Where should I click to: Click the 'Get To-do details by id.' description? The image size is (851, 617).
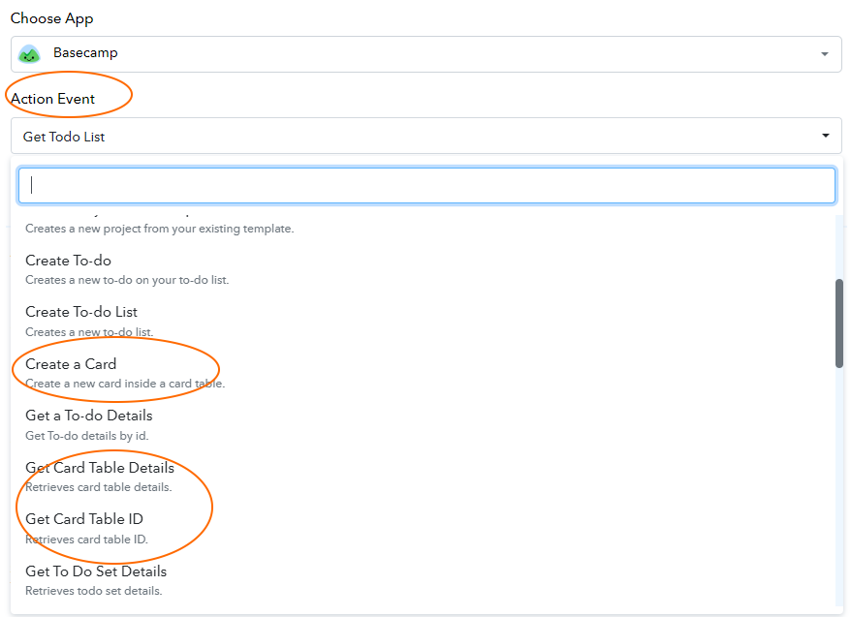pyautogui.click(x=87, y=436)
